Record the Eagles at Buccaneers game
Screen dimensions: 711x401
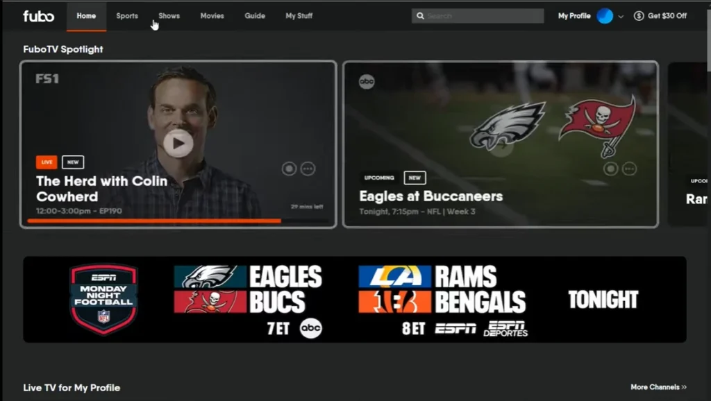(x=610, y=169)
